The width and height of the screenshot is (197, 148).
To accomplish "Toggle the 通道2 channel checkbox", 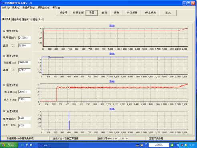I will pos(4,56).
